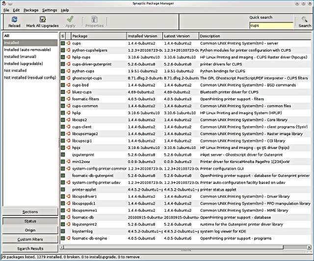Screen dimensions: 314x261
Task: Click the Custom Filters button
Action: click(30, 239)
